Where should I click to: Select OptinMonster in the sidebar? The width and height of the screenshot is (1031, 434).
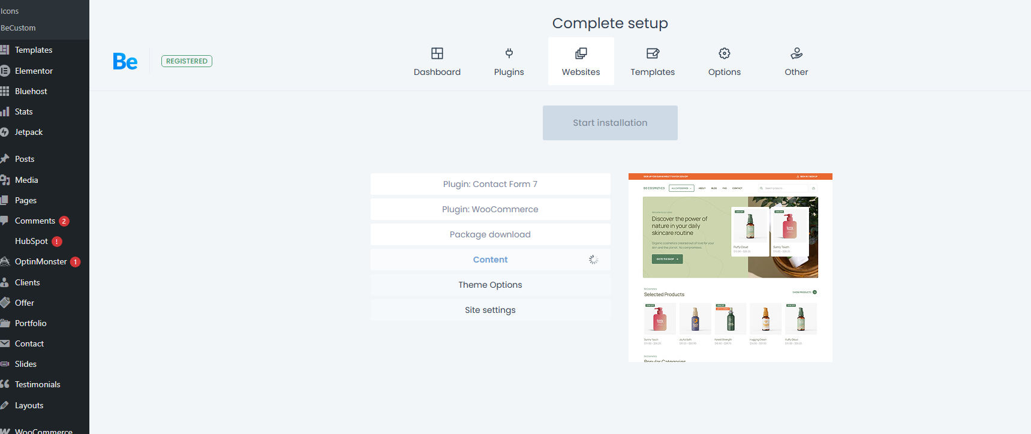tap(41, 261)
